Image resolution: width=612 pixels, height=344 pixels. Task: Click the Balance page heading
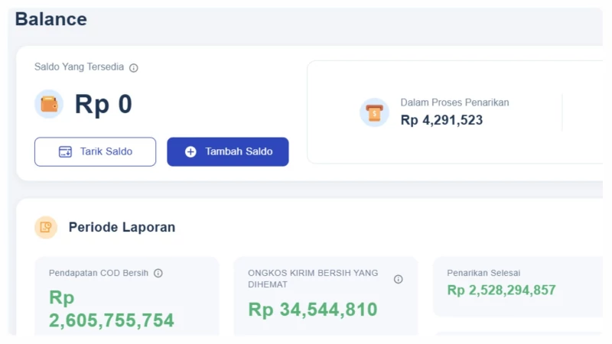coord(51,19)
